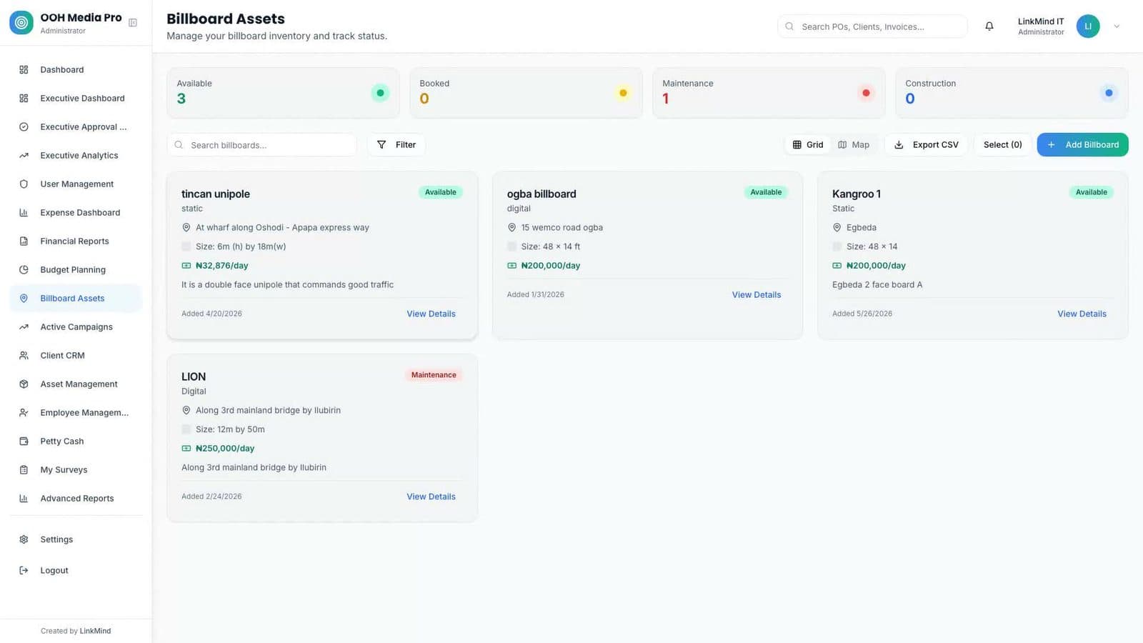Click the Search billboards input field
The height and width of the screenshot is (643, 1143).
click(261, 144)
